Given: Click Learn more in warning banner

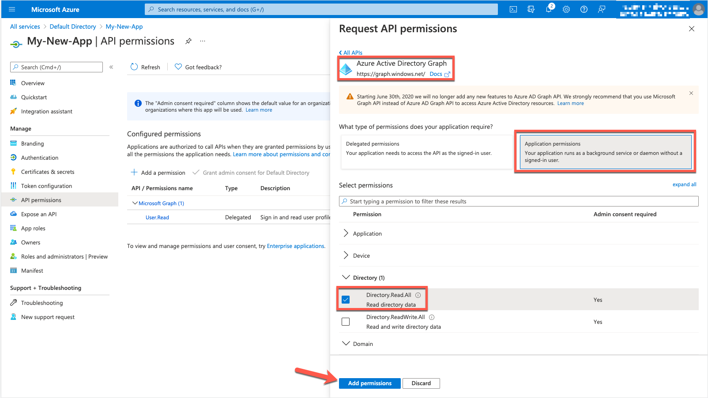Looking at the screenshot, I should (570, 103).
